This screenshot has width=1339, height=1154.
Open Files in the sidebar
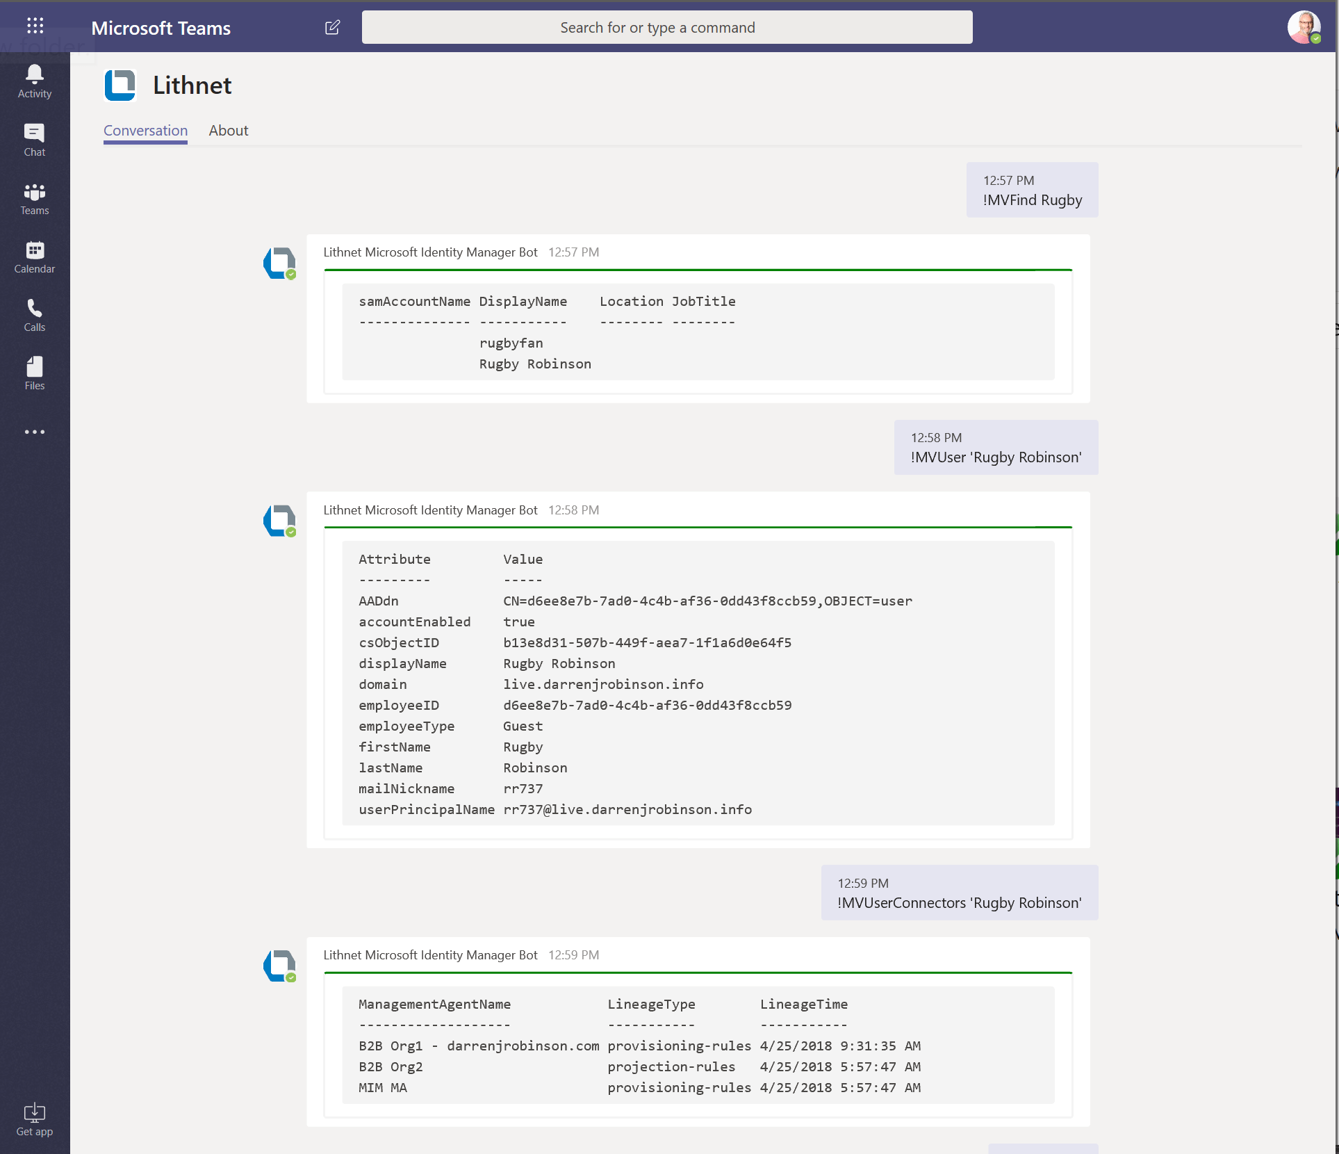(x=34, y=373)
